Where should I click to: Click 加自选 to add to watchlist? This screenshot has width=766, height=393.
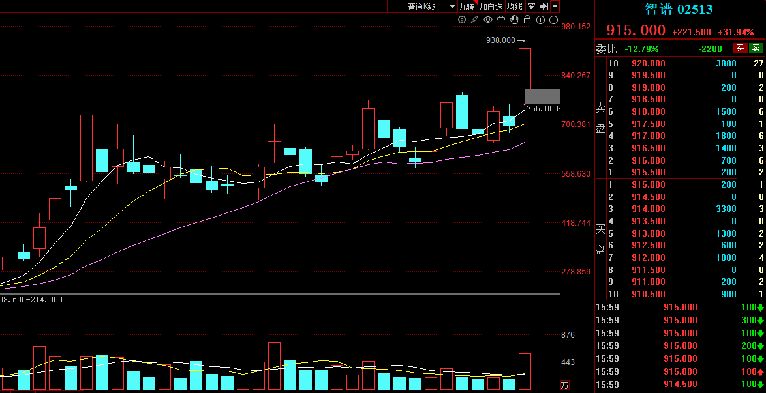point(491,7)
